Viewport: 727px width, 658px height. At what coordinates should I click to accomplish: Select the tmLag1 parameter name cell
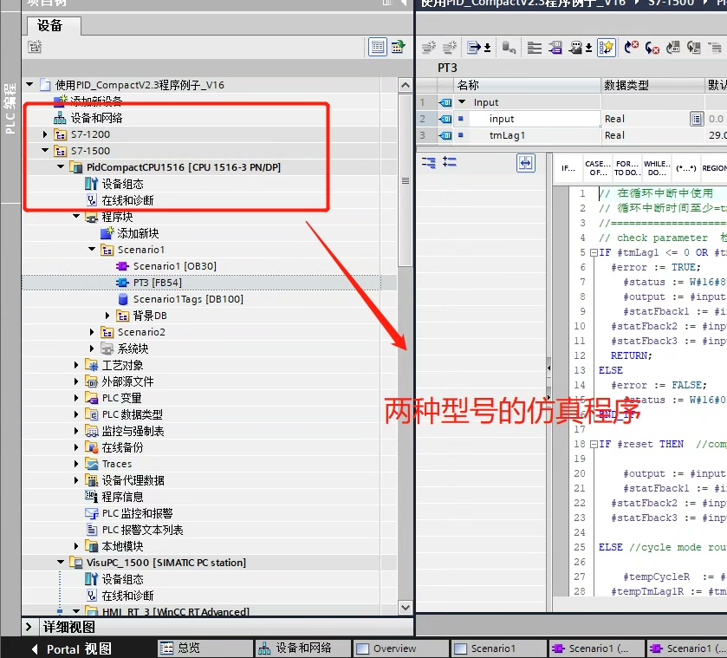click(535, 135)
